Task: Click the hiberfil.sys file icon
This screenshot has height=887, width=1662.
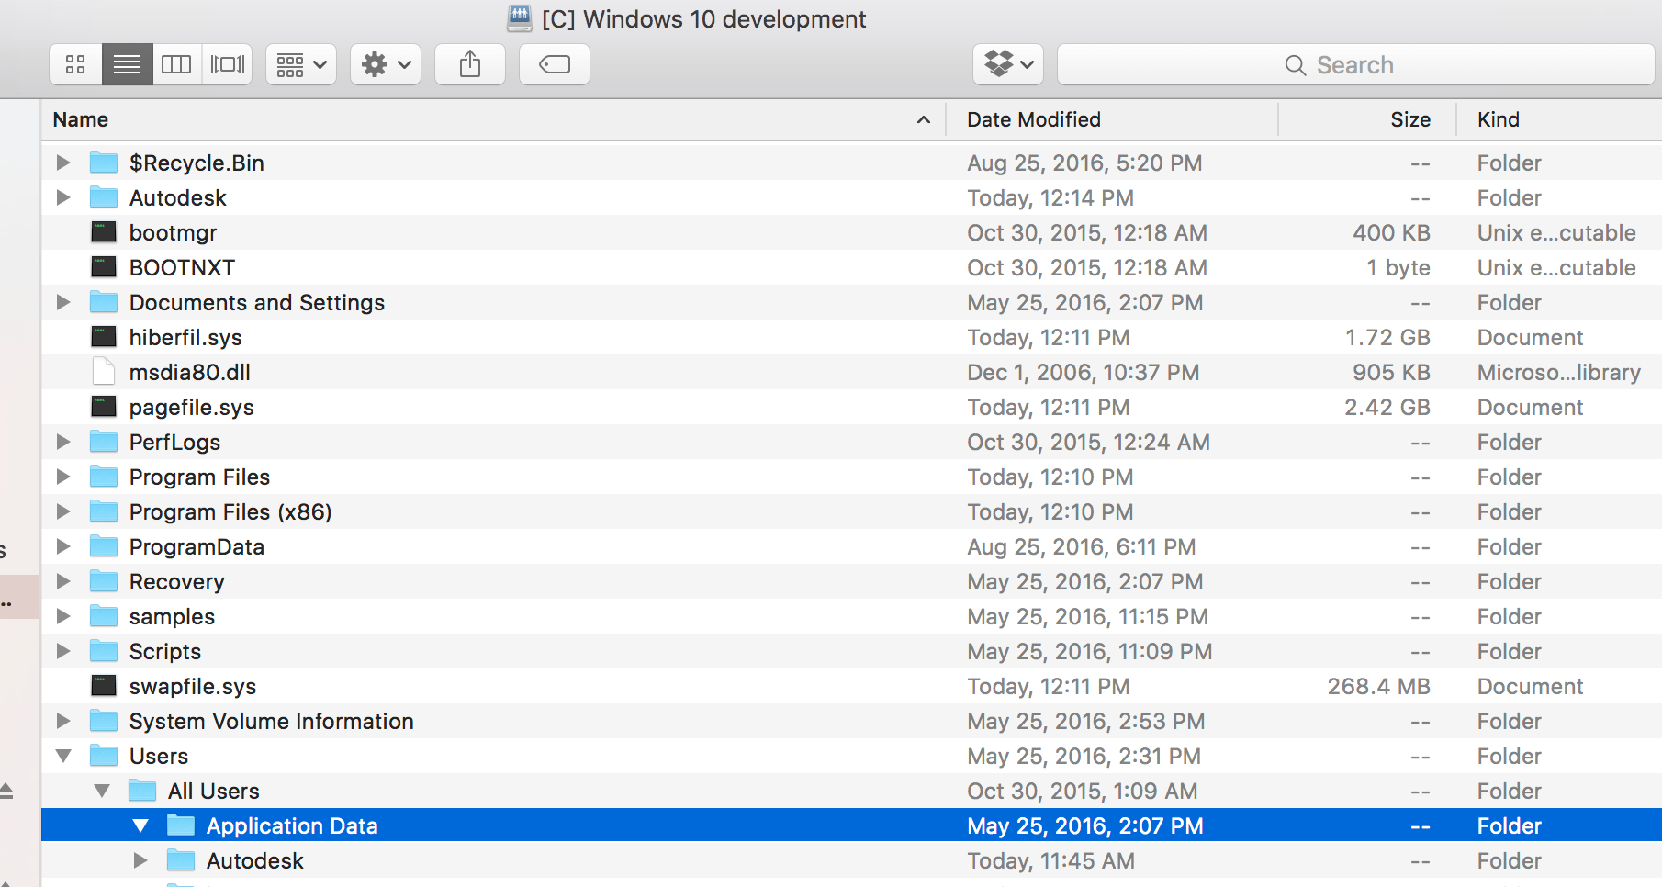Action: tap(104, 337)
